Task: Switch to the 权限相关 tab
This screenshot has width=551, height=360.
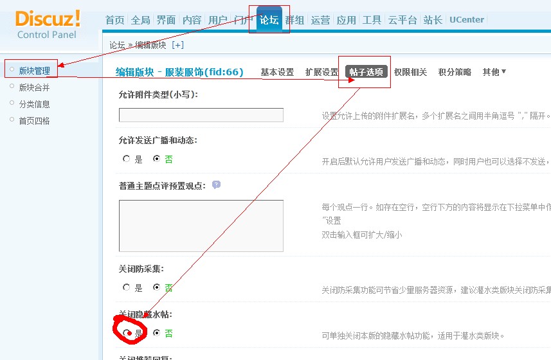Action: coord(410,72)
